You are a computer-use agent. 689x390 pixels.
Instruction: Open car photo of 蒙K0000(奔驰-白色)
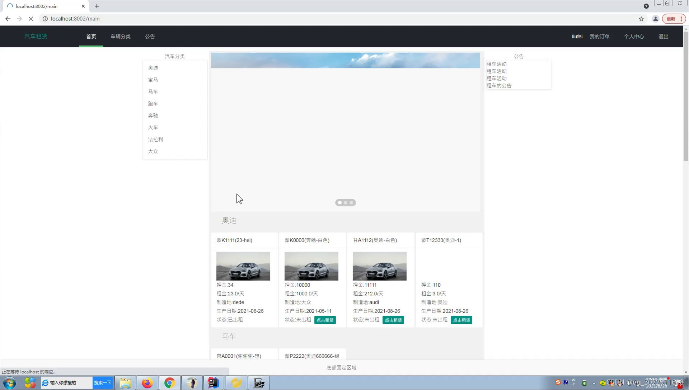(x=311, y=266)
